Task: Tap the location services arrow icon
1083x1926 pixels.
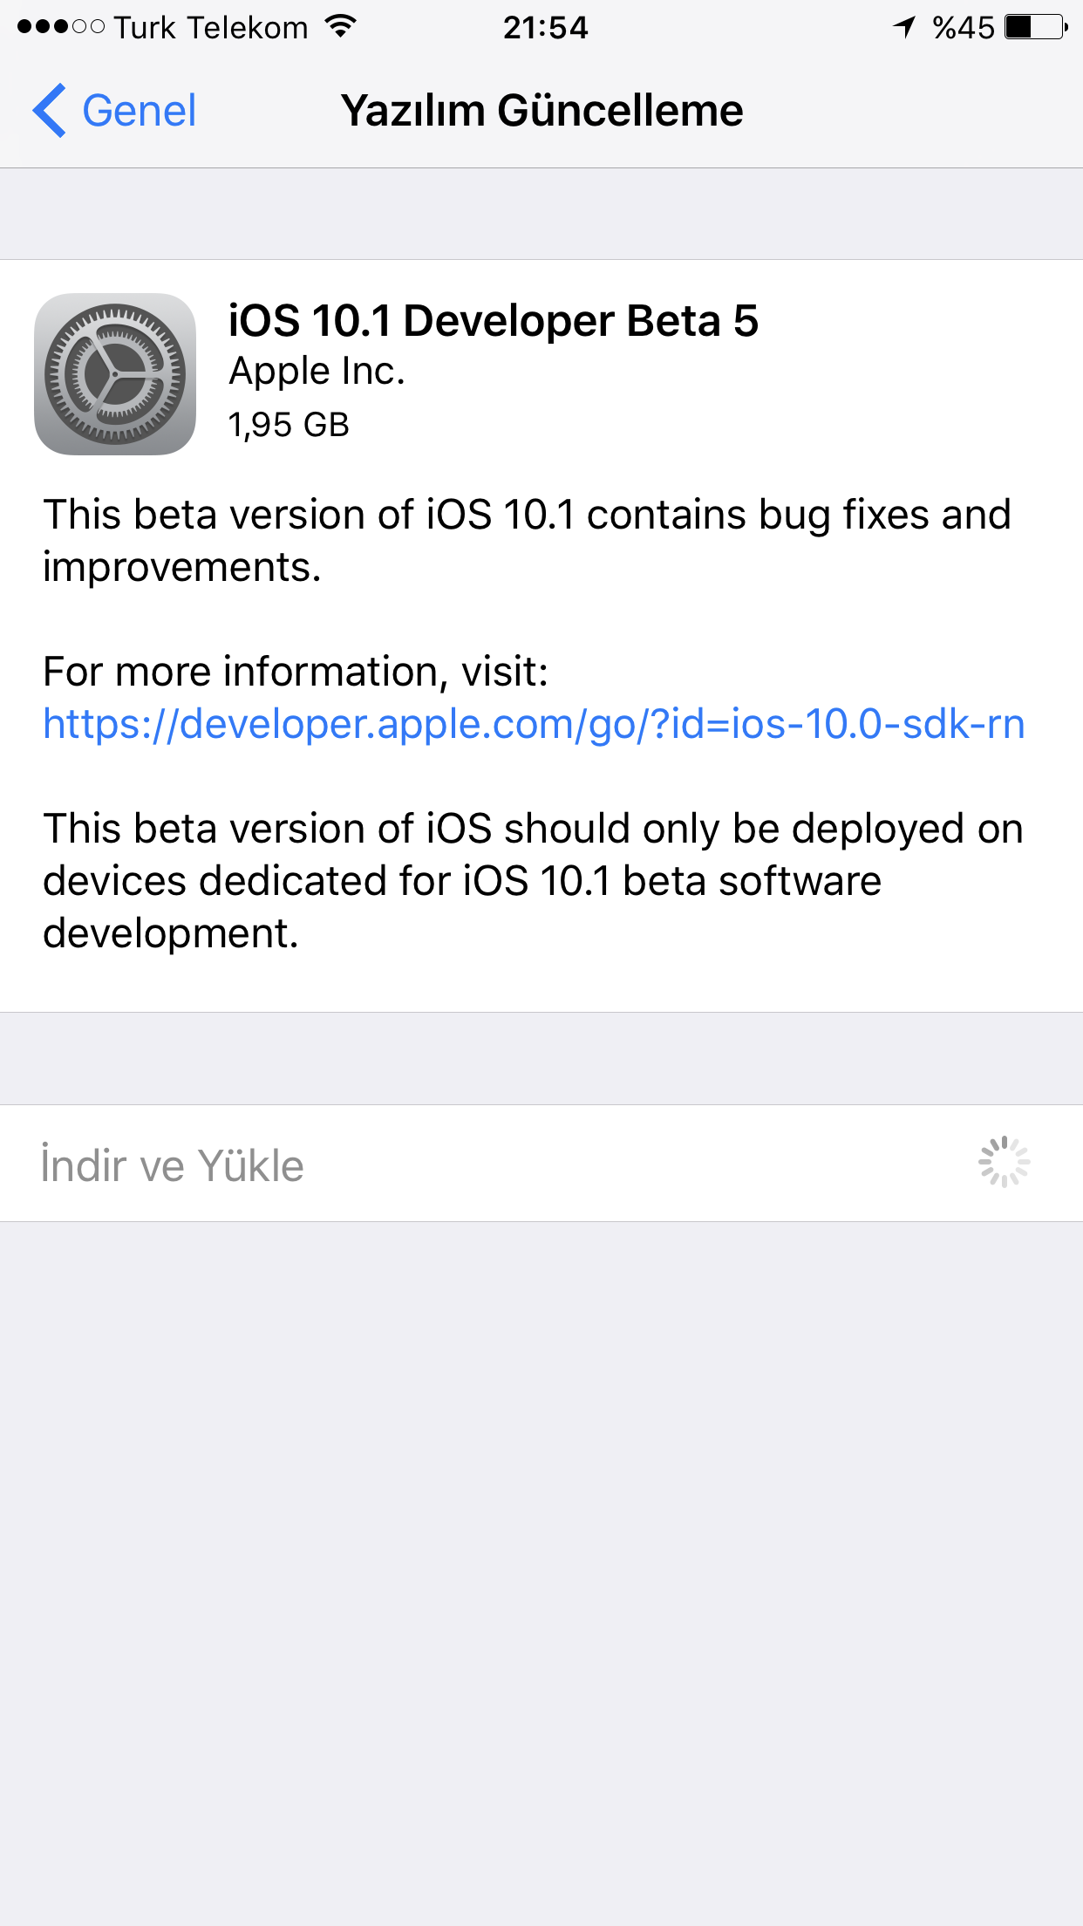Action: tap(905, 27)
